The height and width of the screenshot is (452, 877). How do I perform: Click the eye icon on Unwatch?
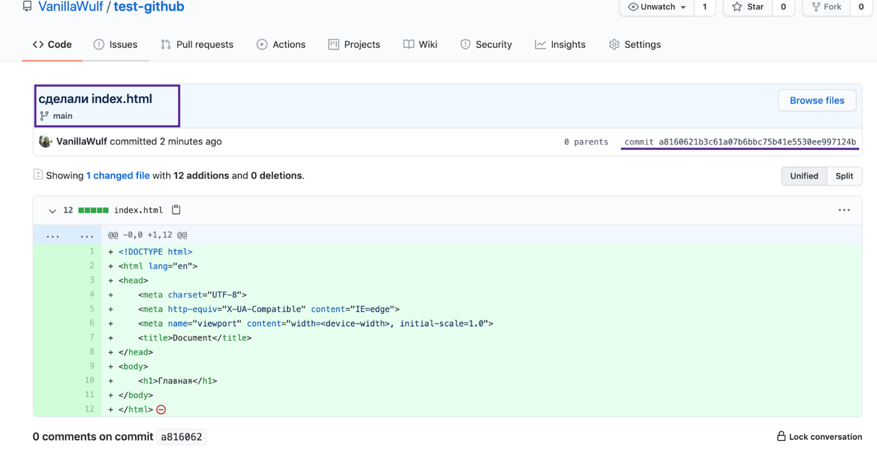tap(633, 7)
